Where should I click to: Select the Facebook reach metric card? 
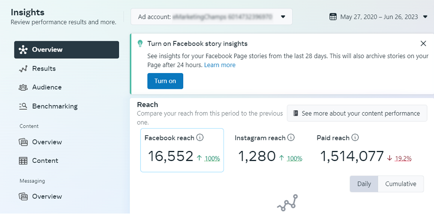[182, 150]
